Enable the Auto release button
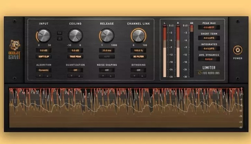Screen dimensions: 251x144 tap(107, 56)
